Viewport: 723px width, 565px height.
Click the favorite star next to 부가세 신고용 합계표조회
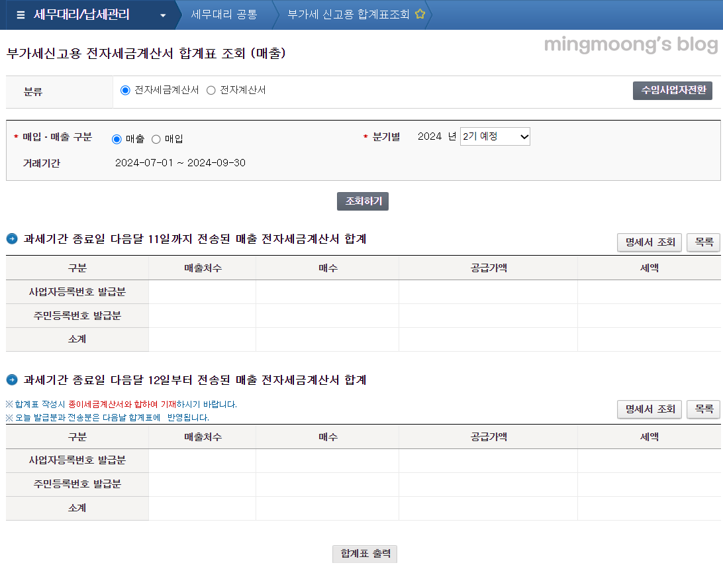pyautogui.click(x=420, y=13)
